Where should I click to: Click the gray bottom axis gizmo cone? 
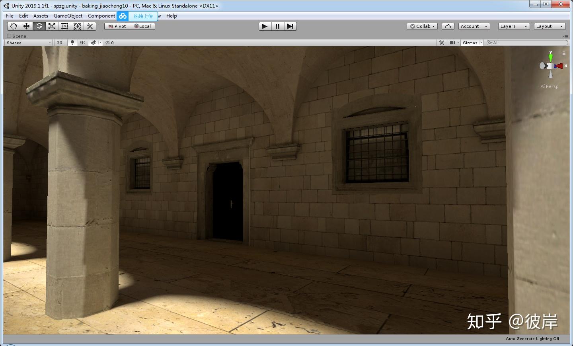coord(551,74)
